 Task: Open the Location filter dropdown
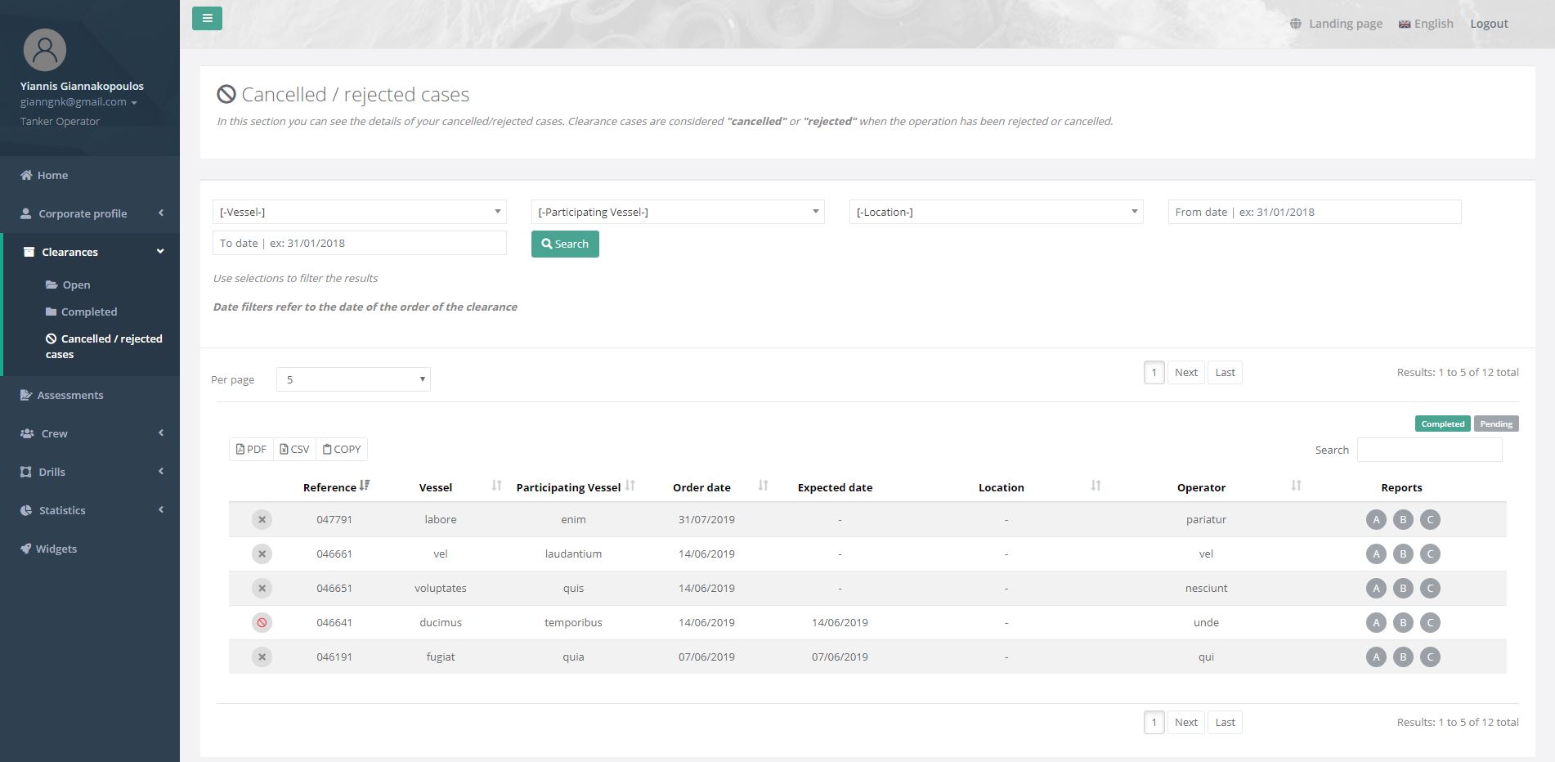[x=996, y=213]
